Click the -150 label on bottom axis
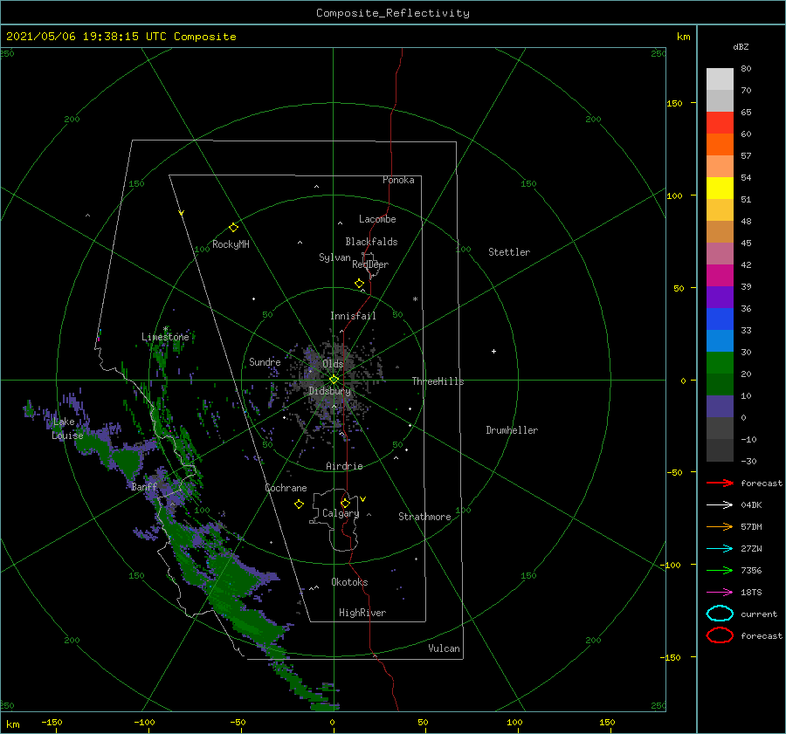The image size is (786, 734). 52,722
